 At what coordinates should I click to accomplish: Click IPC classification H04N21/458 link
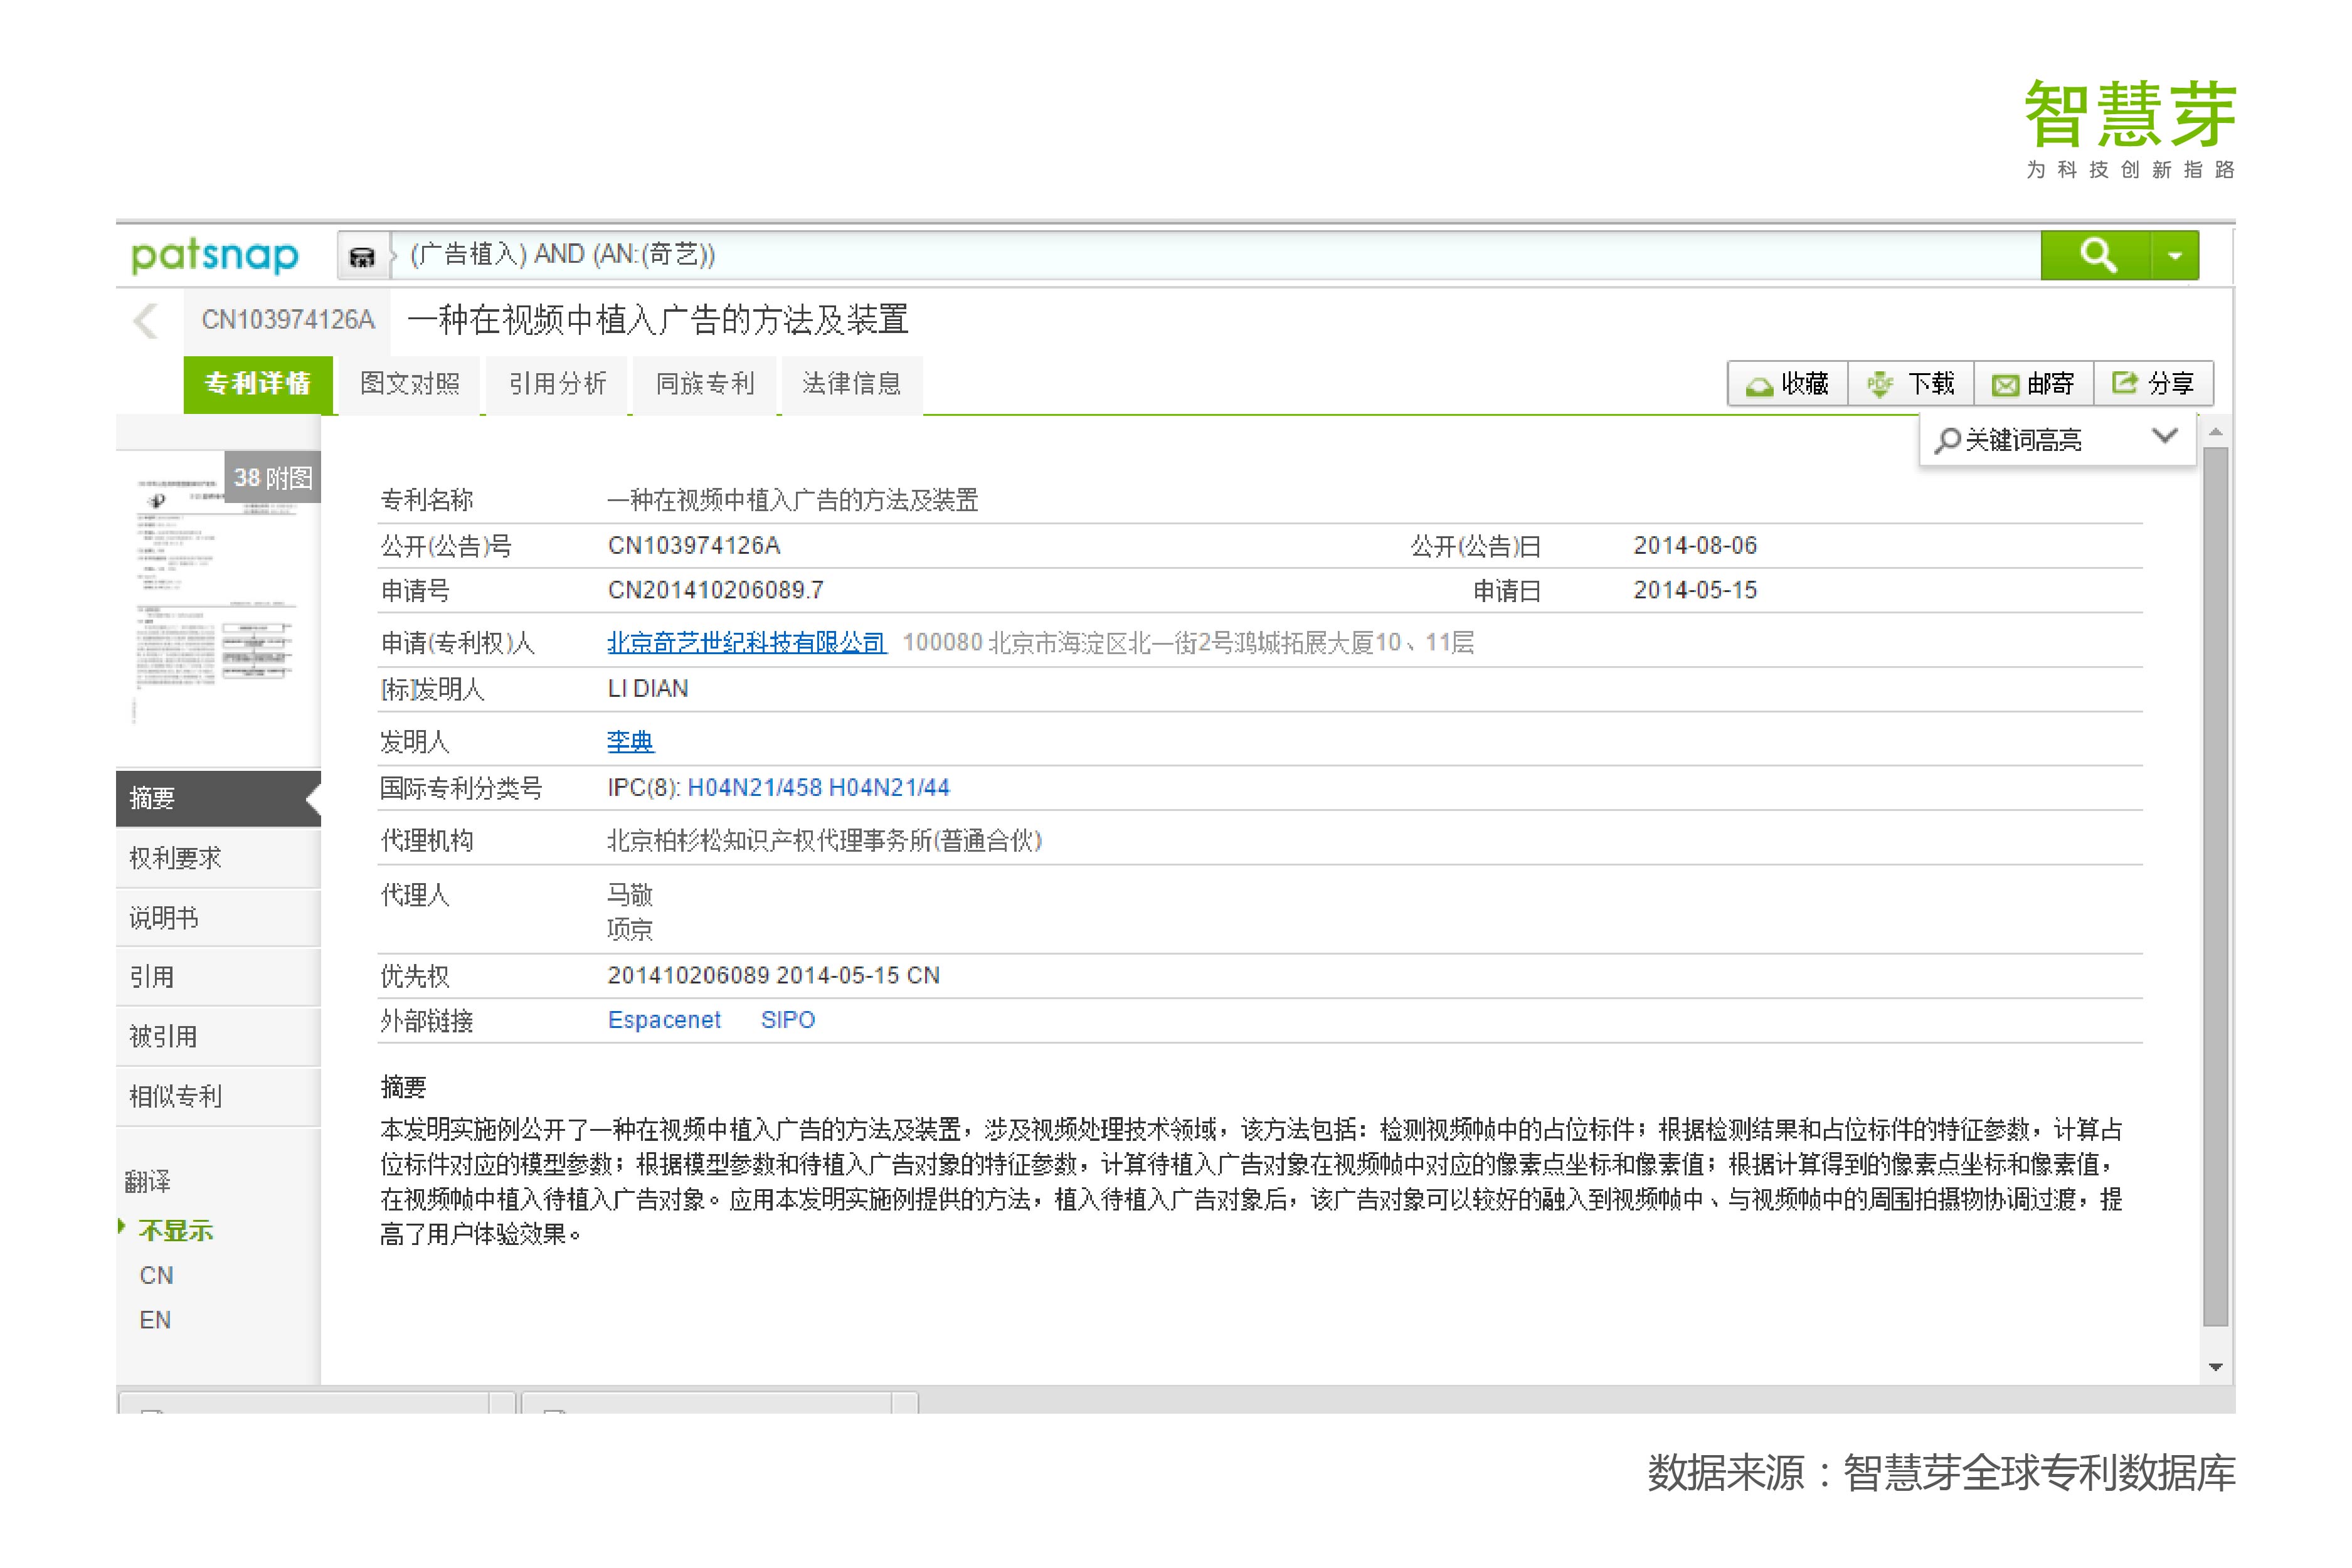click(754, 788)
